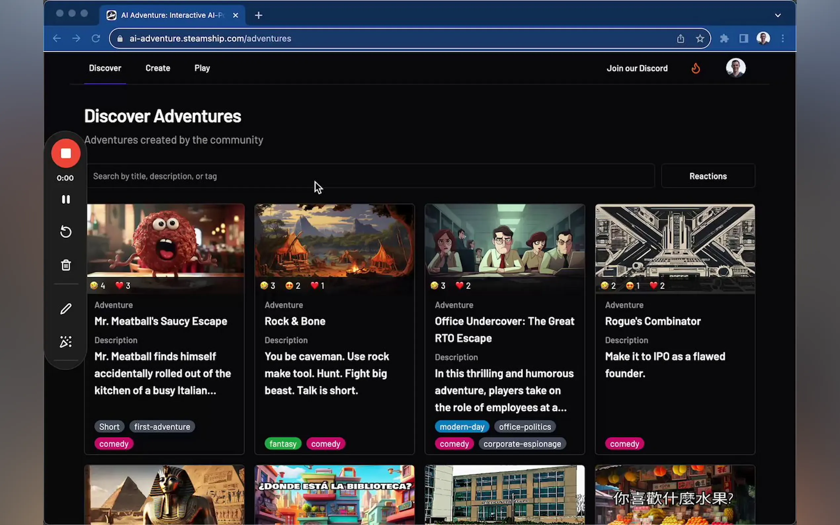The width and height of the screenshot is (840, 525).
Task: Open Mr. Meatball's Saucy Escape thumbnail
Action: click(x=165, y=240)
